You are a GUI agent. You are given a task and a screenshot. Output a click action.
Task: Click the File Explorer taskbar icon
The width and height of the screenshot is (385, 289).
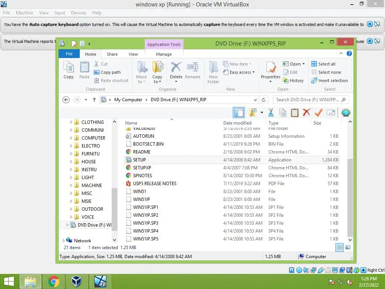[x=30, y=281]
